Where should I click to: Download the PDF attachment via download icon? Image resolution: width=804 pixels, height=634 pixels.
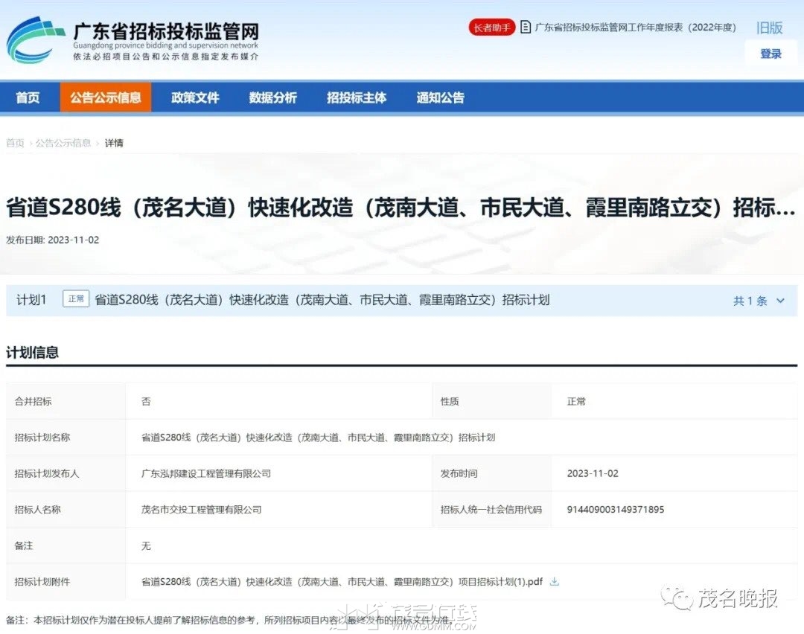(554, 582)
